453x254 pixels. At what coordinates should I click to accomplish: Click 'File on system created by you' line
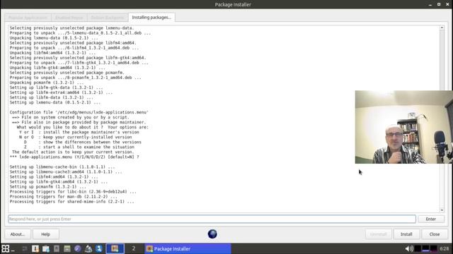[71, 117]
